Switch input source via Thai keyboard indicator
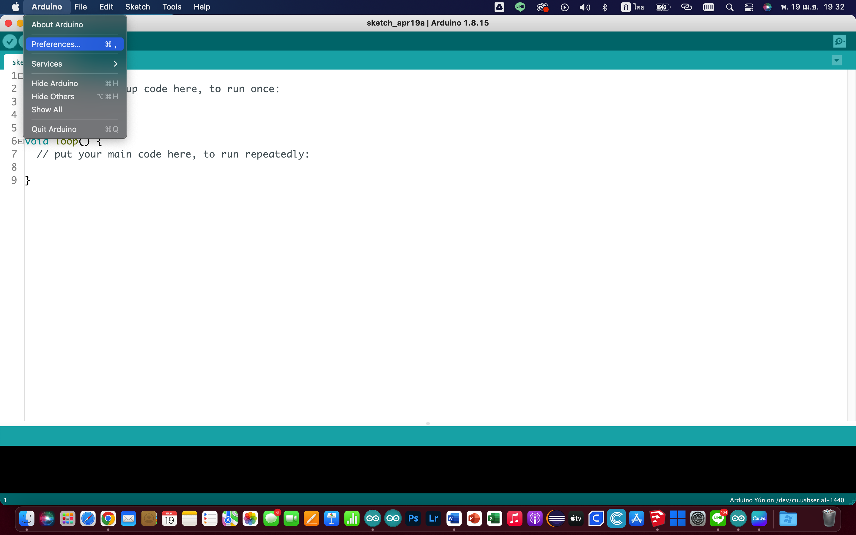This screenshot has width=856, height=535. pyautogui.click(x=633, y=7)
